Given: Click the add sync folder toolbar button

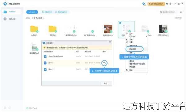Looking at the screenshot, I should point(61,12).
